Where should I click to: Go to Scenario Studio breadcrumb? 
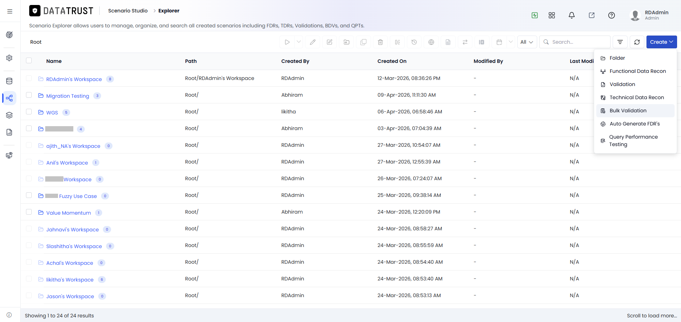coord(128,11)
